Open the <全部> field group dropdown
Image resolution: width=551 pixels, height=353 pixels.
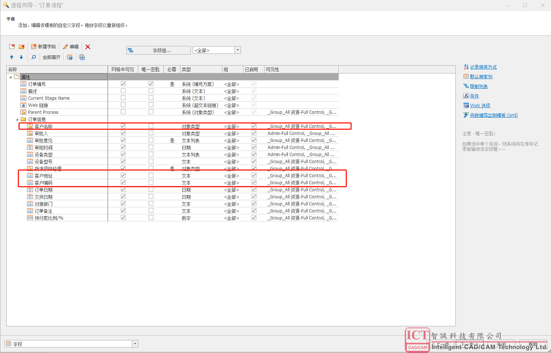[x=238, y=50]
